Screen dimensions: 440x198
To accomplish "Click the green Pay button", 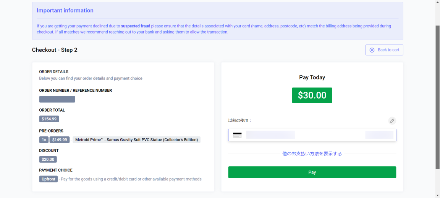I will point(312,172).
